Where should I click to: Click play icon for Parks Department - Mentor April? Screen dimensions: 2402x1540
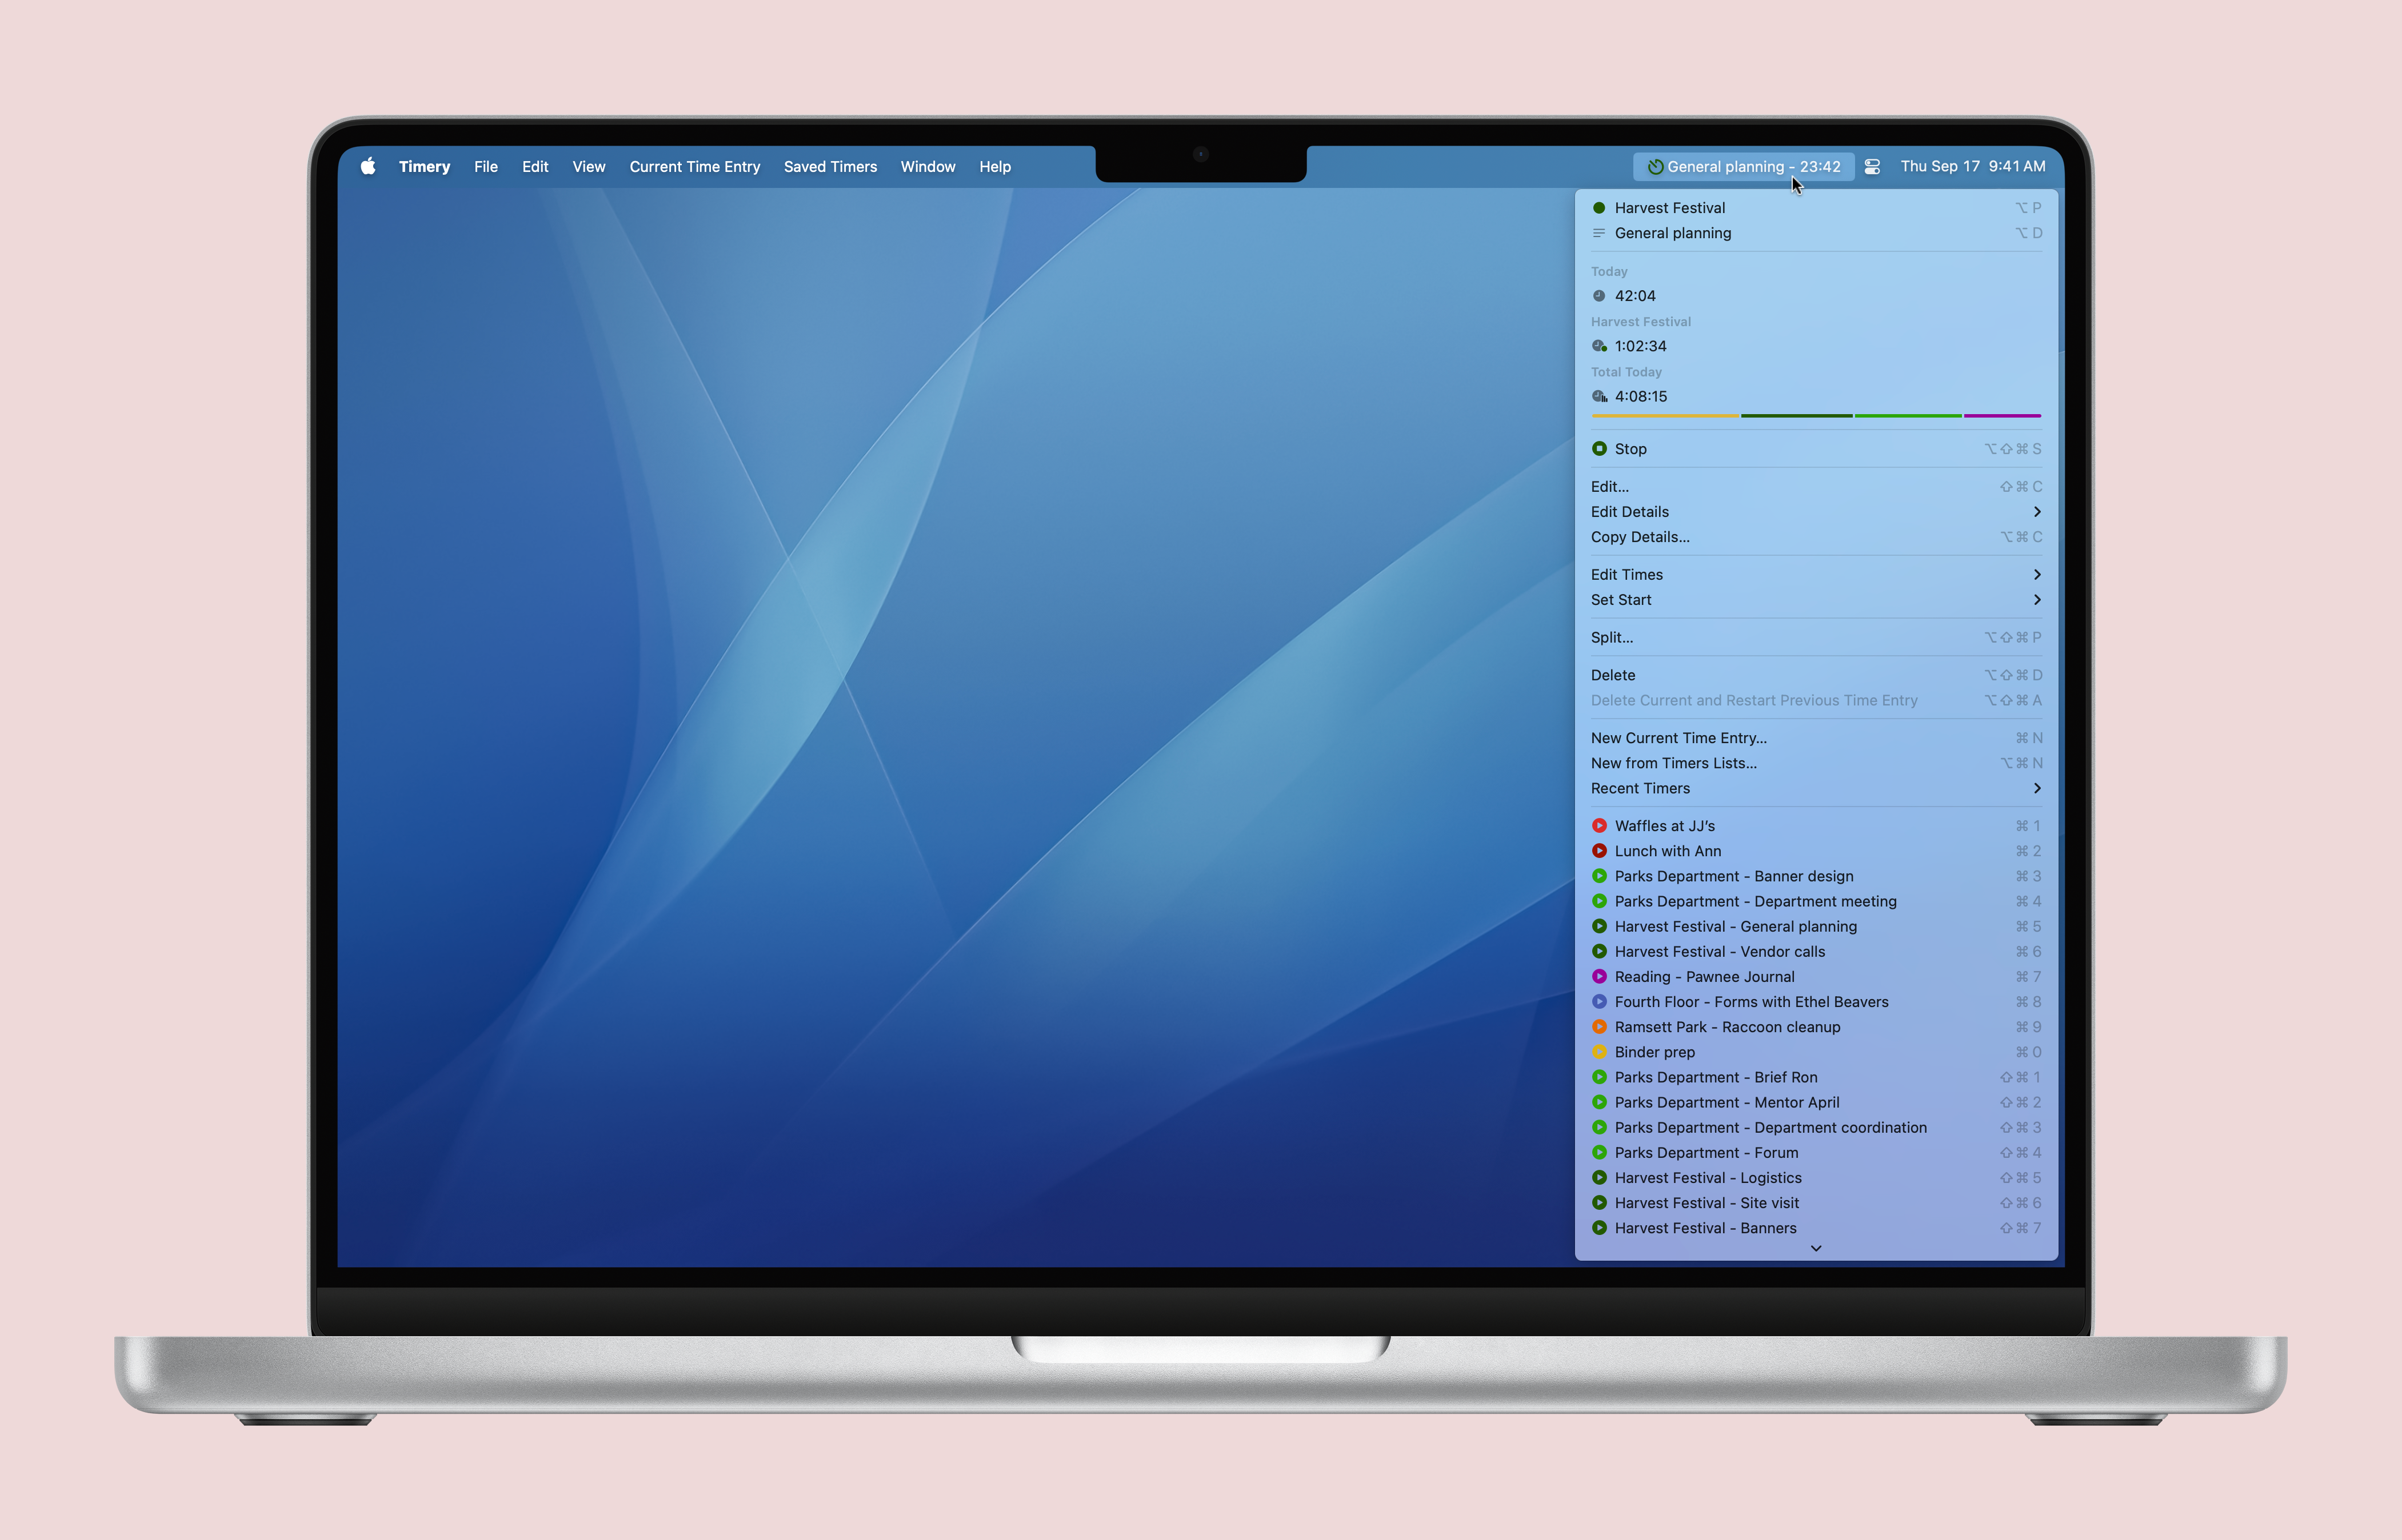pos(1598,1102)
